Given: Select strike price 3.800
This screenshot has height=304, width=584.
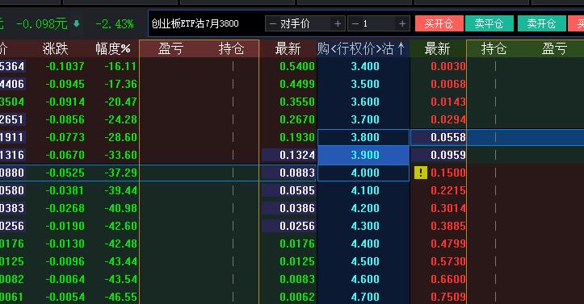Looking at the screenshot, I should pyautogui.click(x=365, y=137).
